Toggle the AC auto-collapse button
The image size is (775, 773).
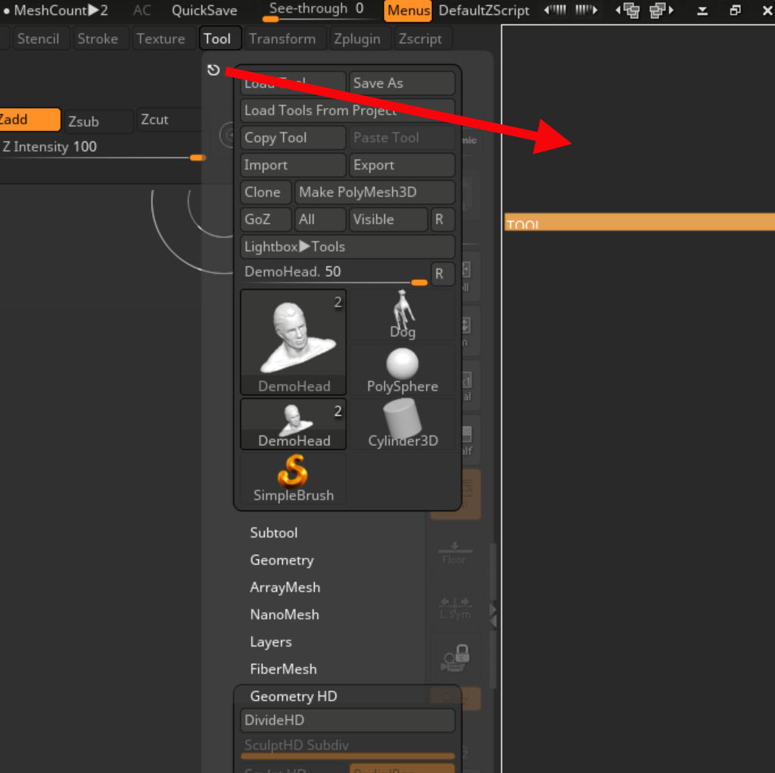142,11
